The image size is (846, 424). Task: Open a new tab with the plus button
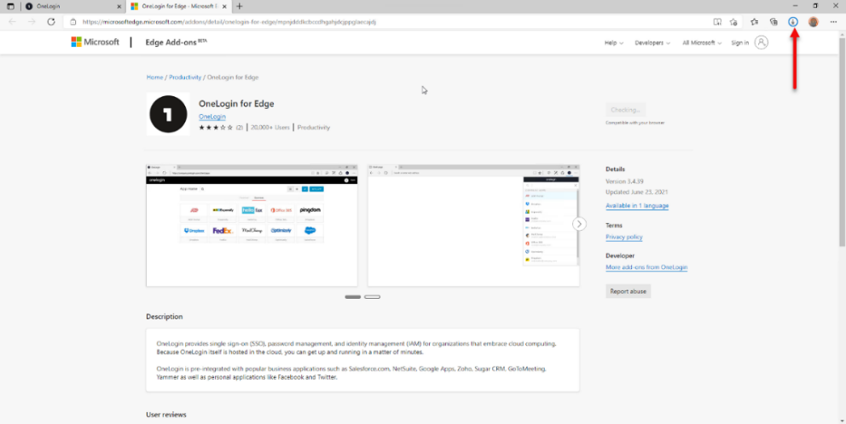239,6
